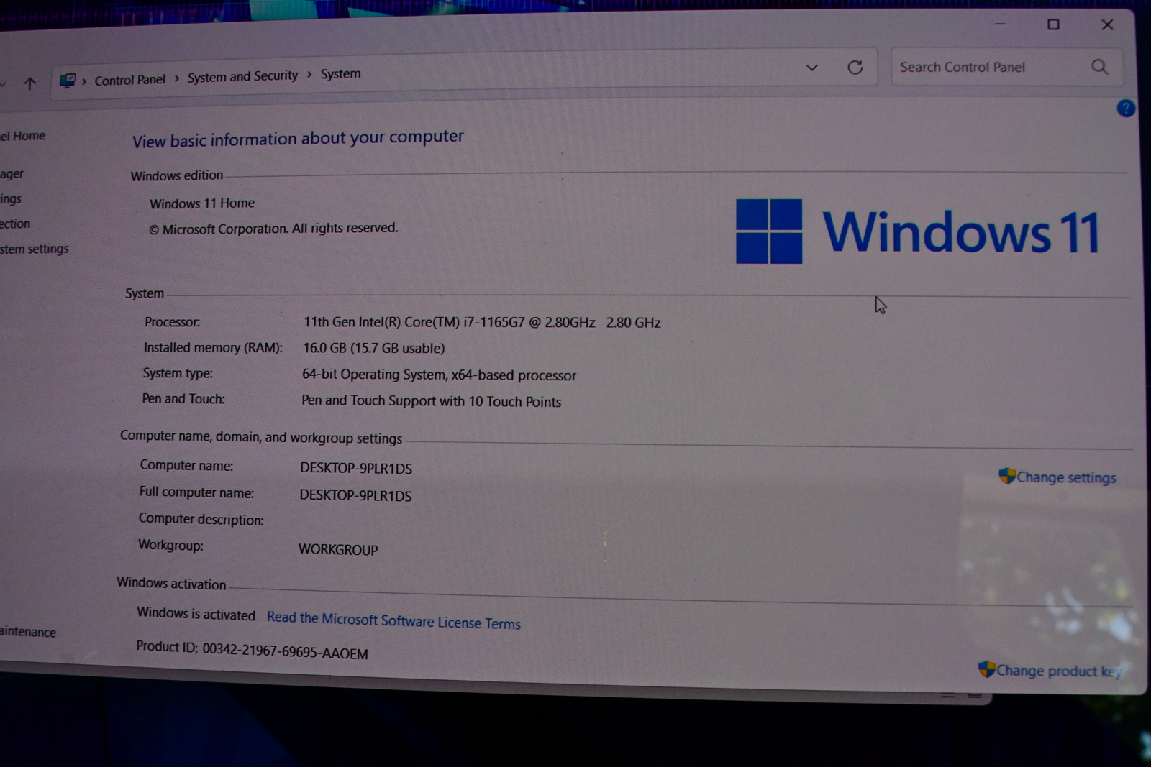Open Advanced system settings sidebar link

coord(34,249)
